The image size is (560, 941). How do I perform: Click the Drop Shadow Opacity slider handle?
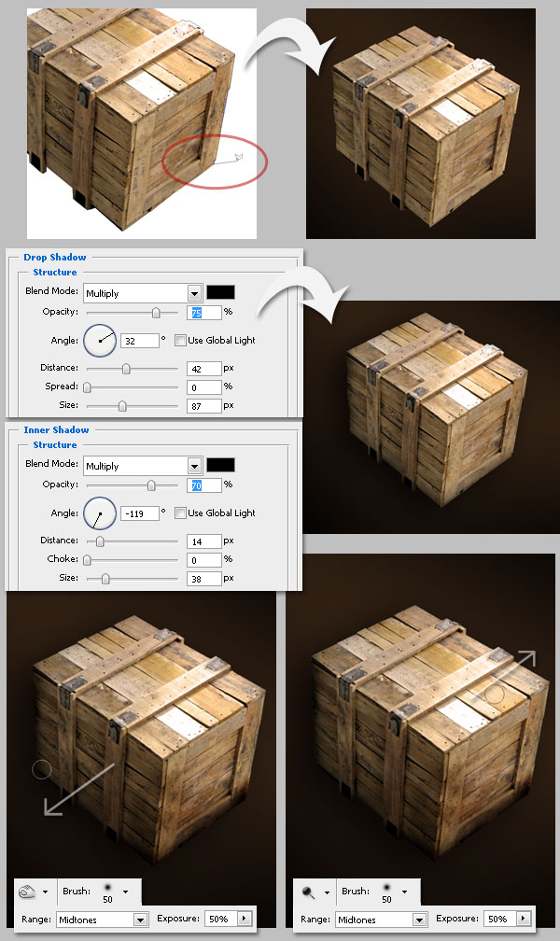[156, 313]
